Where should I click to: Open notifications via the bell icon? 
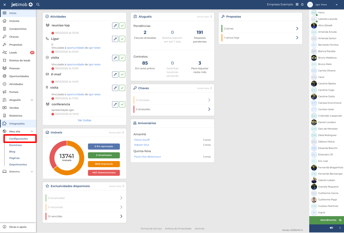click(x=302, y=4)
